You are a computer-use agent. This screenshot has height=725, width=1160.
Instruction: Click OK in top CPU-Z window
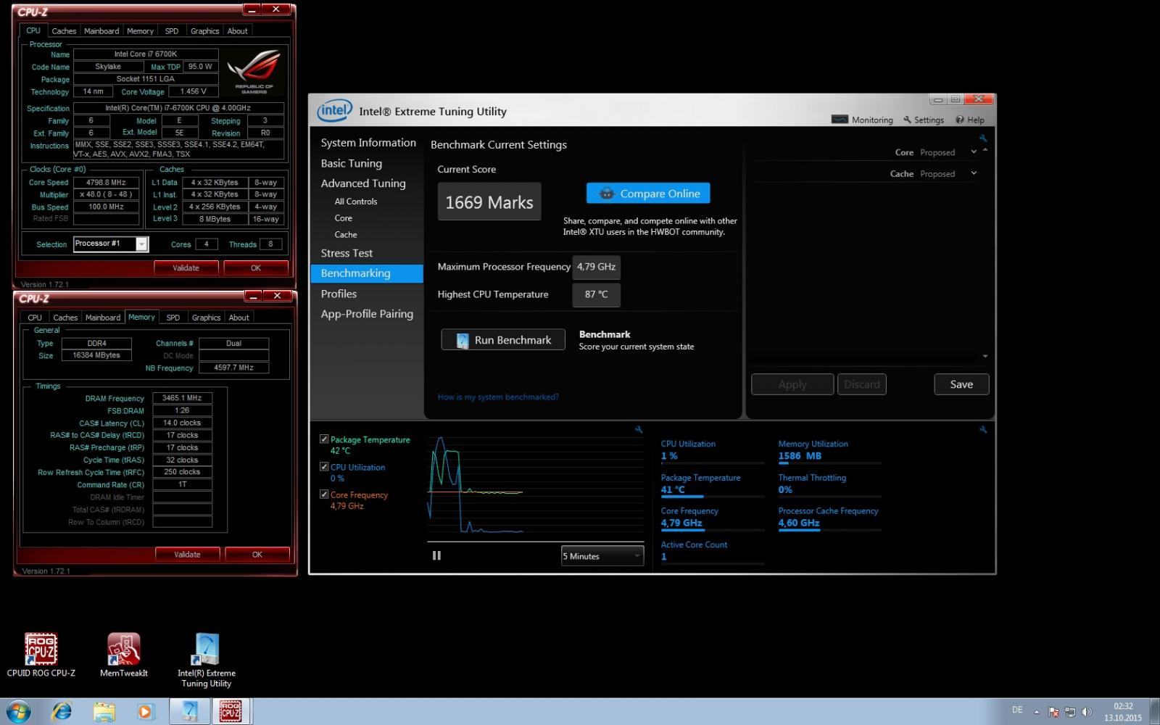[256, 268]
